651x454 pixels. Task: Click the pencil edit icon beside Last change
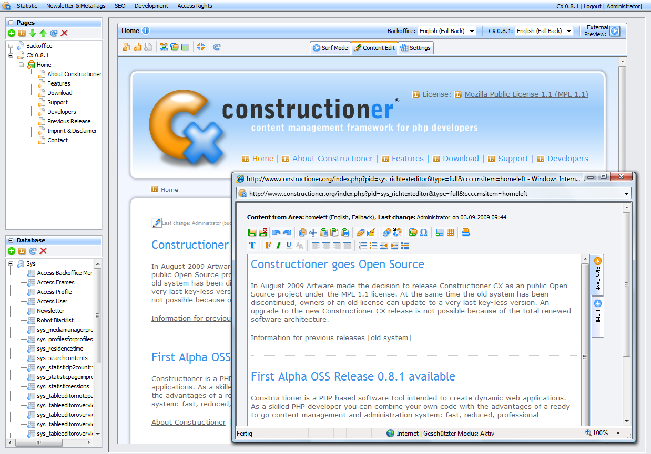click(157, 223)
